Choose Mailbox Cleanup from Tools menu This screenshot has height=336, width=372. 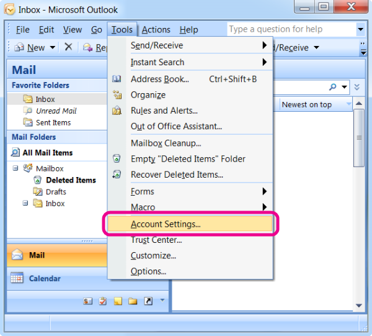[x=190, y=143]
